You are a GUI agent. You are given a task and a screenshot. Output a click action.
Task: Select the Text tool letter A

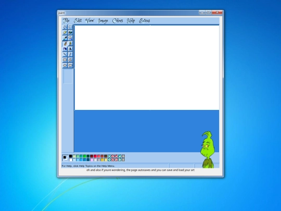[70, 49]
